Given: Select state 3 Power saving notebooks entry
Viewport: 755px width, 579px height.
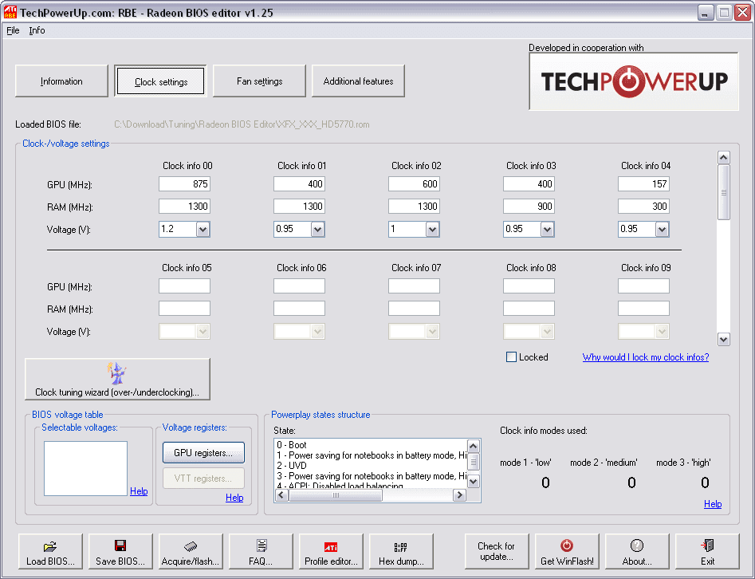Looking at the screenshot, I should click(x=370, y=476).
